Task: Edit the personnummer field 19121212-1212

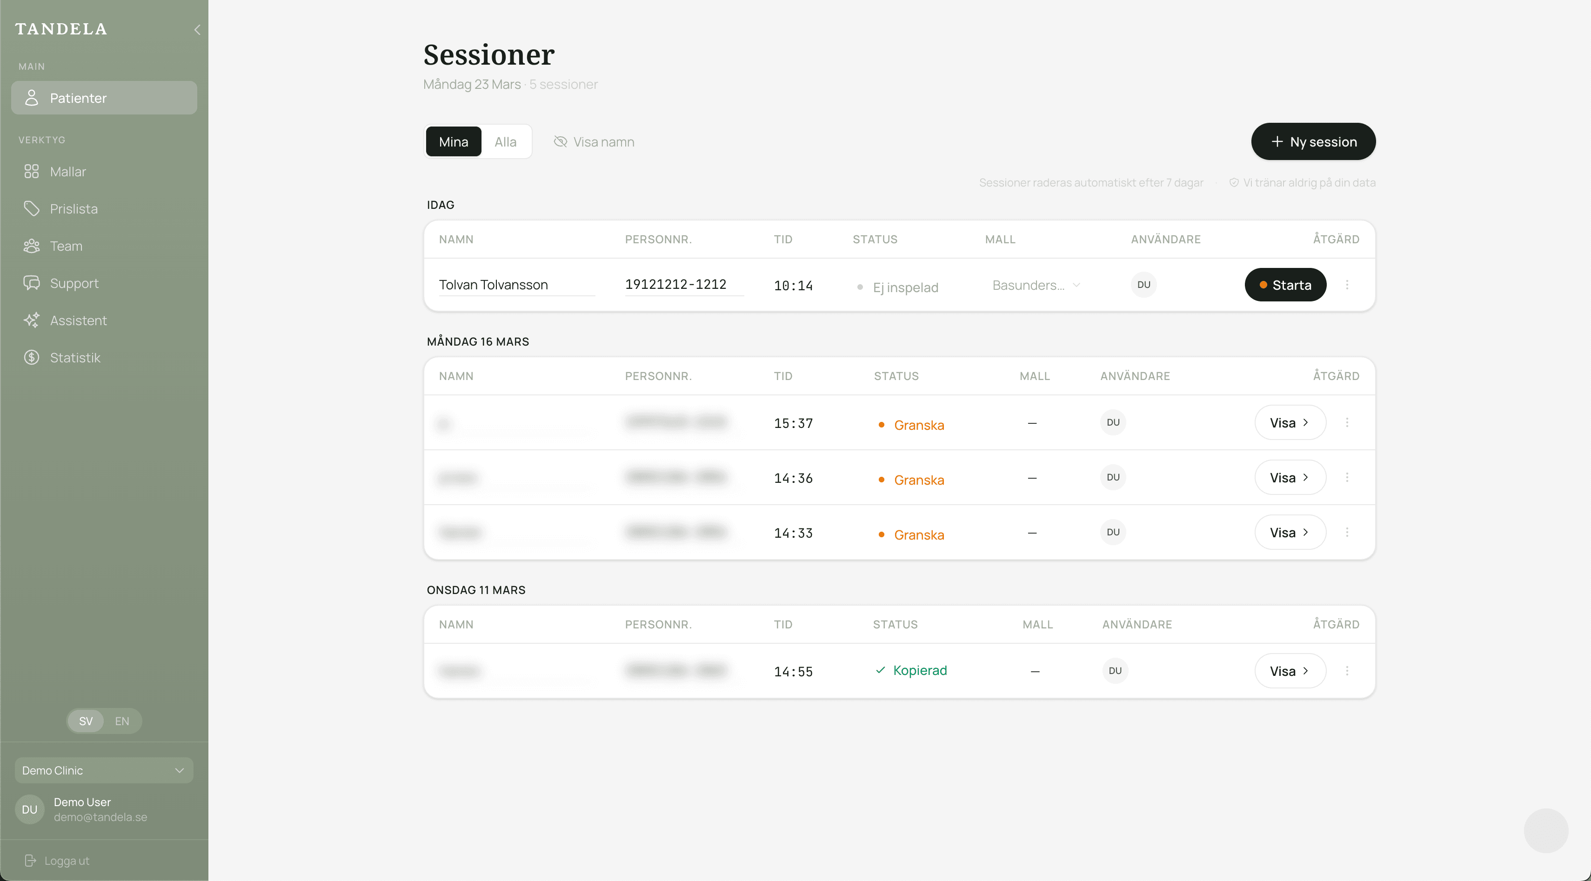Action: pyautogui.click(x=684, y=285)
